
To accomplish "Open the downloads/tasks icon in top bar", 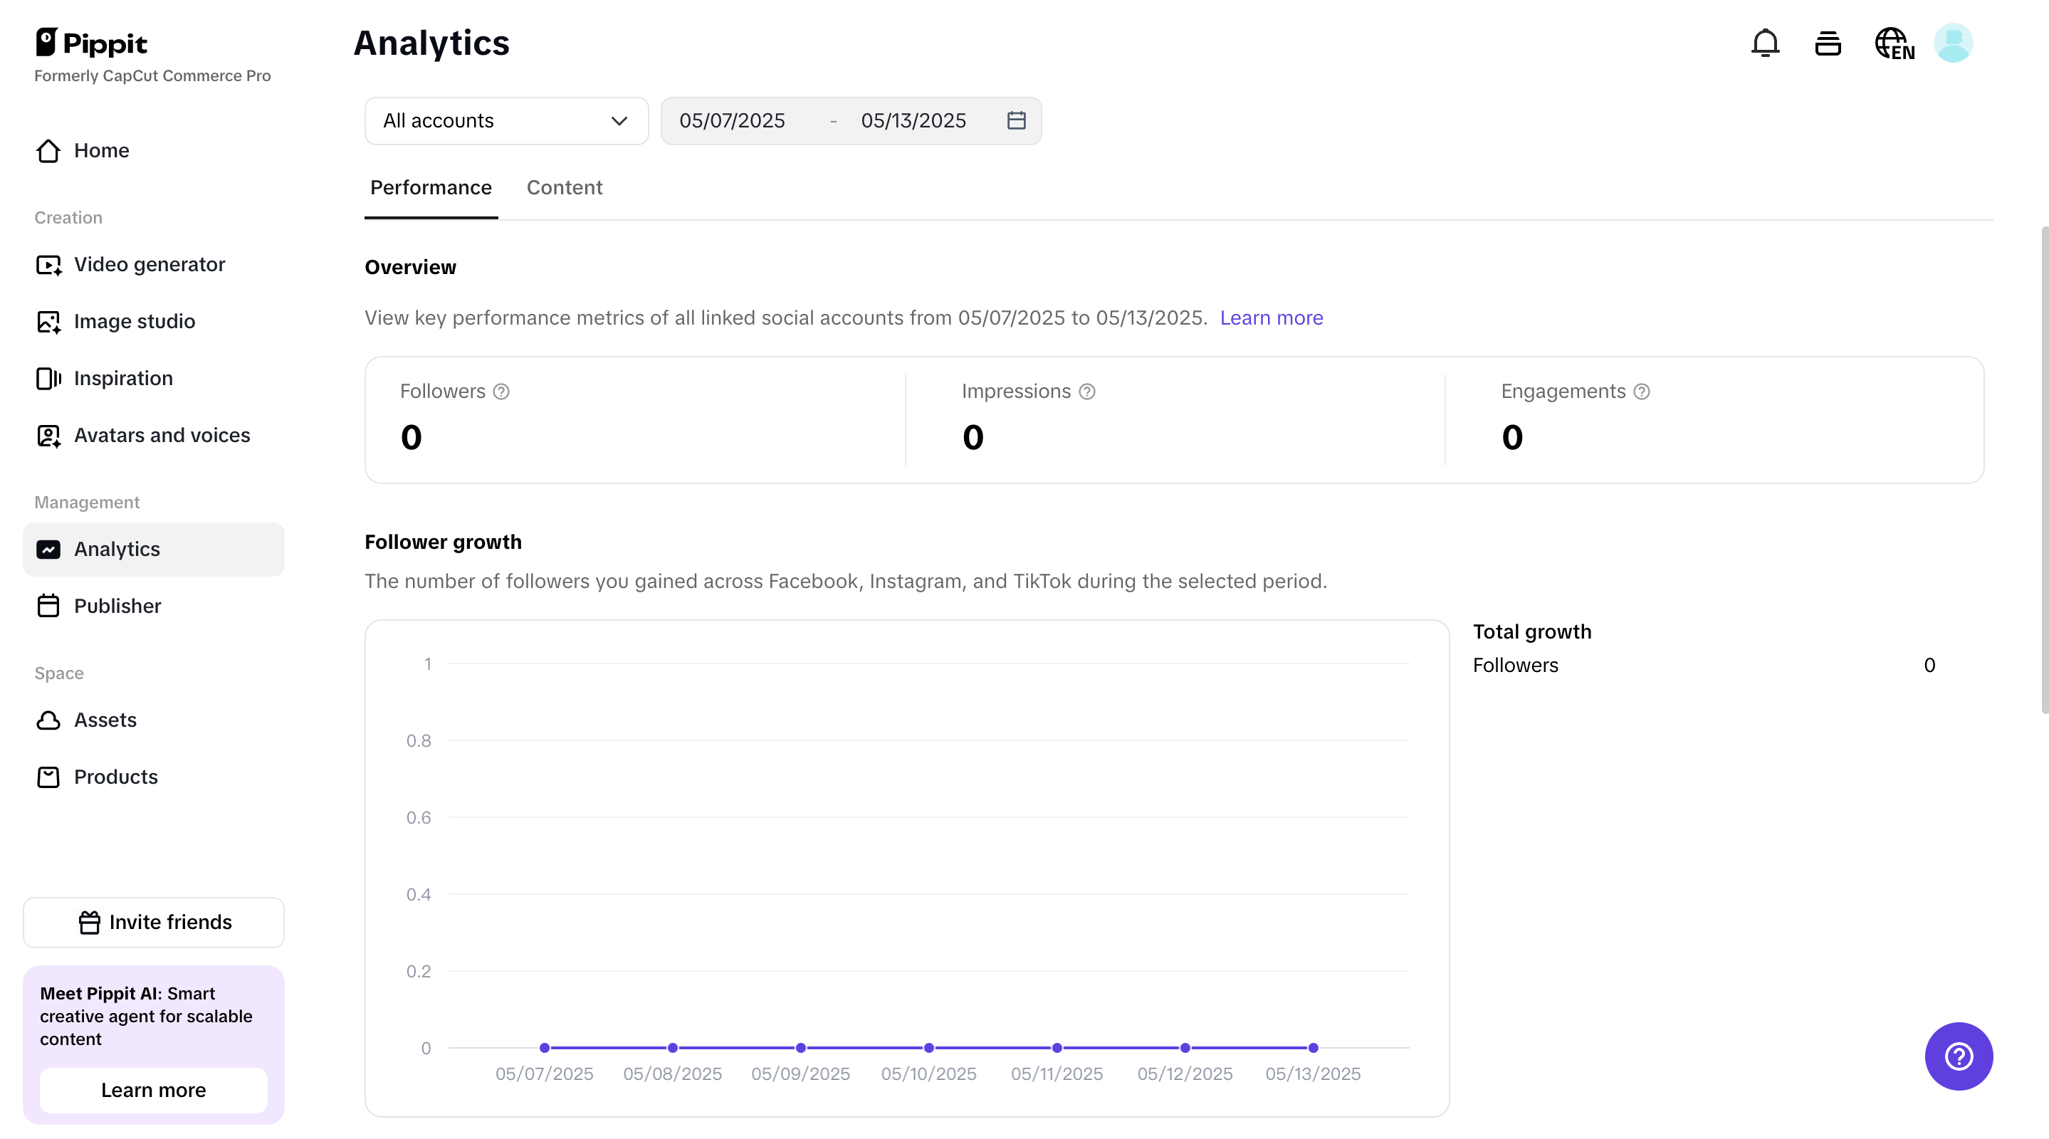I will [1828, 43].
